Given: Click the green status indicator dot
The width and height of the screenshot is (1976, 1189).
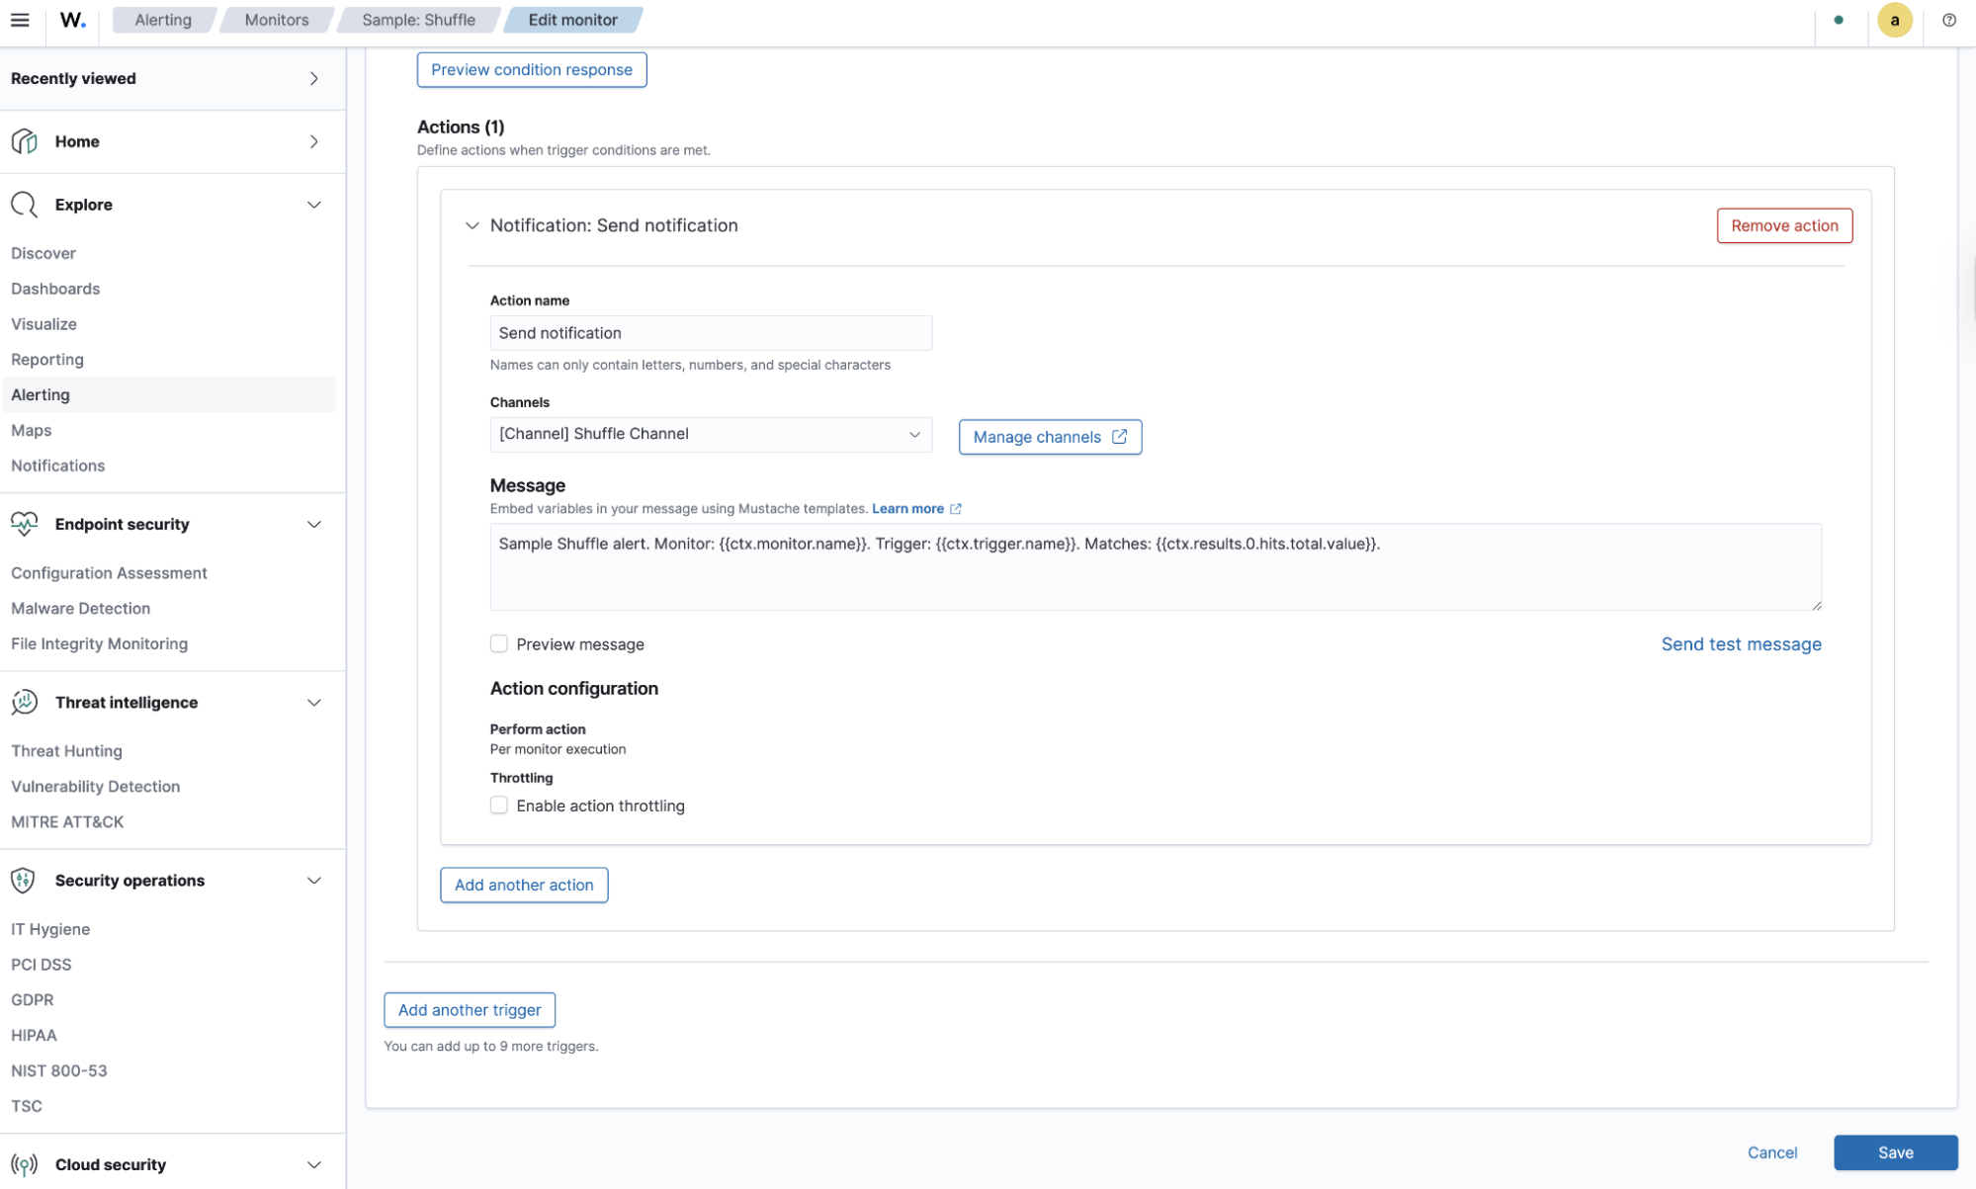Looking at the screenshot, I should (x=1839, y=20).
